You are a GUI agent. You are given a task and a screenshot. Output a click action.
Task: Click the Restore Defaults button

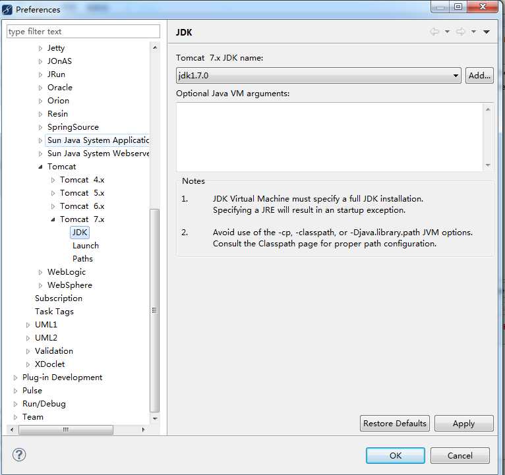(394, 423)
